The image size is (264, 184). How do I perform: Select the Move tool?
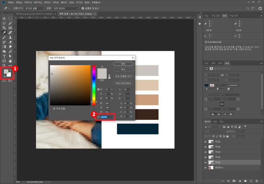(x=4, y=18)
